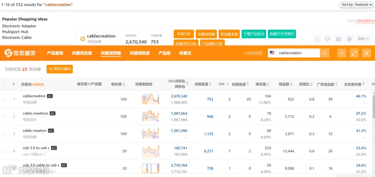Click ABA rank 1,987,664 link
The width and height of the screenshot is (375, 177).
point(179,114)
